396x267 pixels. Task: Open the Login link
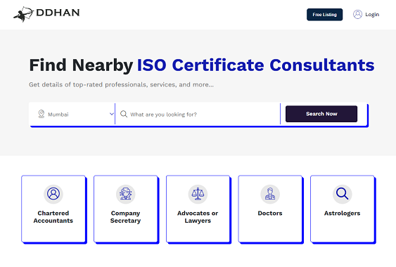pyautogui.click(x=372, y=15)
